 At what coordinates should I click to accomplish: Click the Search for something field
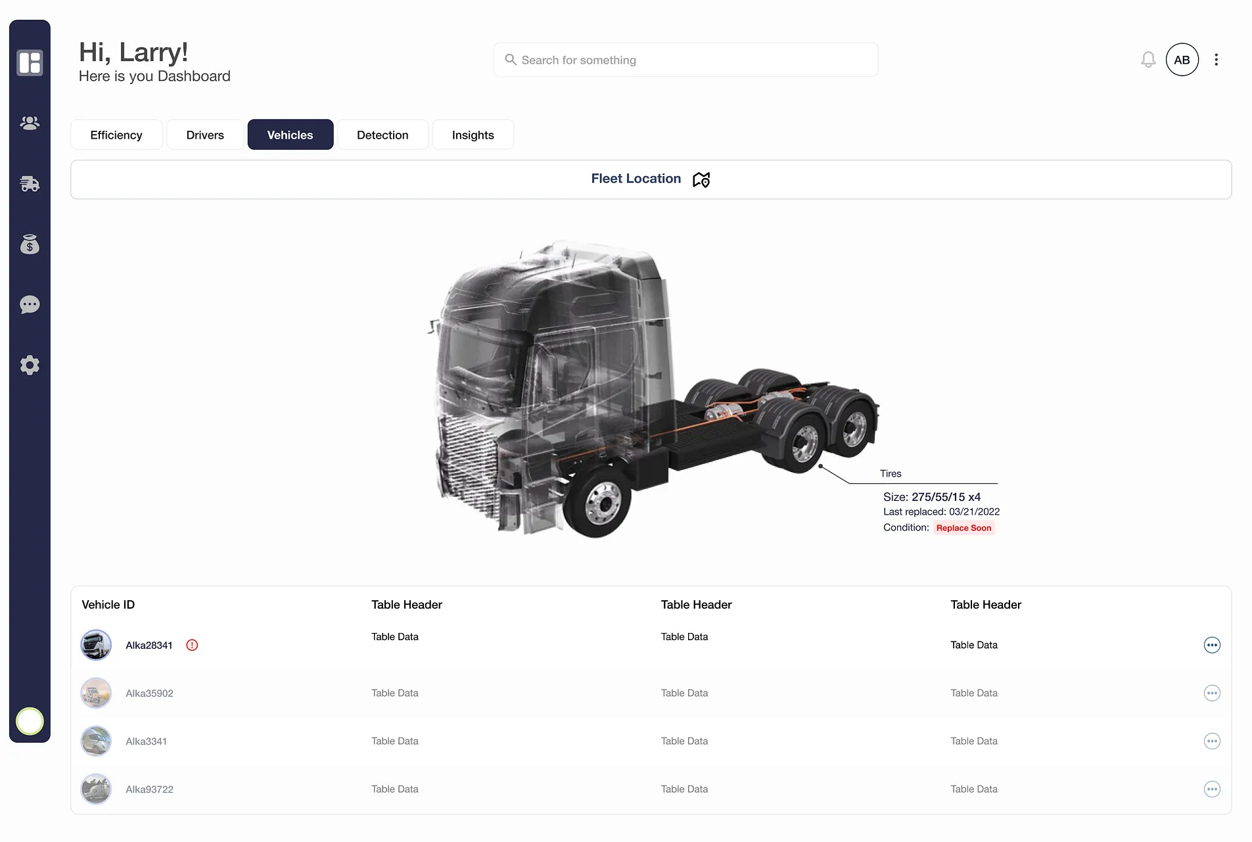[x=685, y=60]
